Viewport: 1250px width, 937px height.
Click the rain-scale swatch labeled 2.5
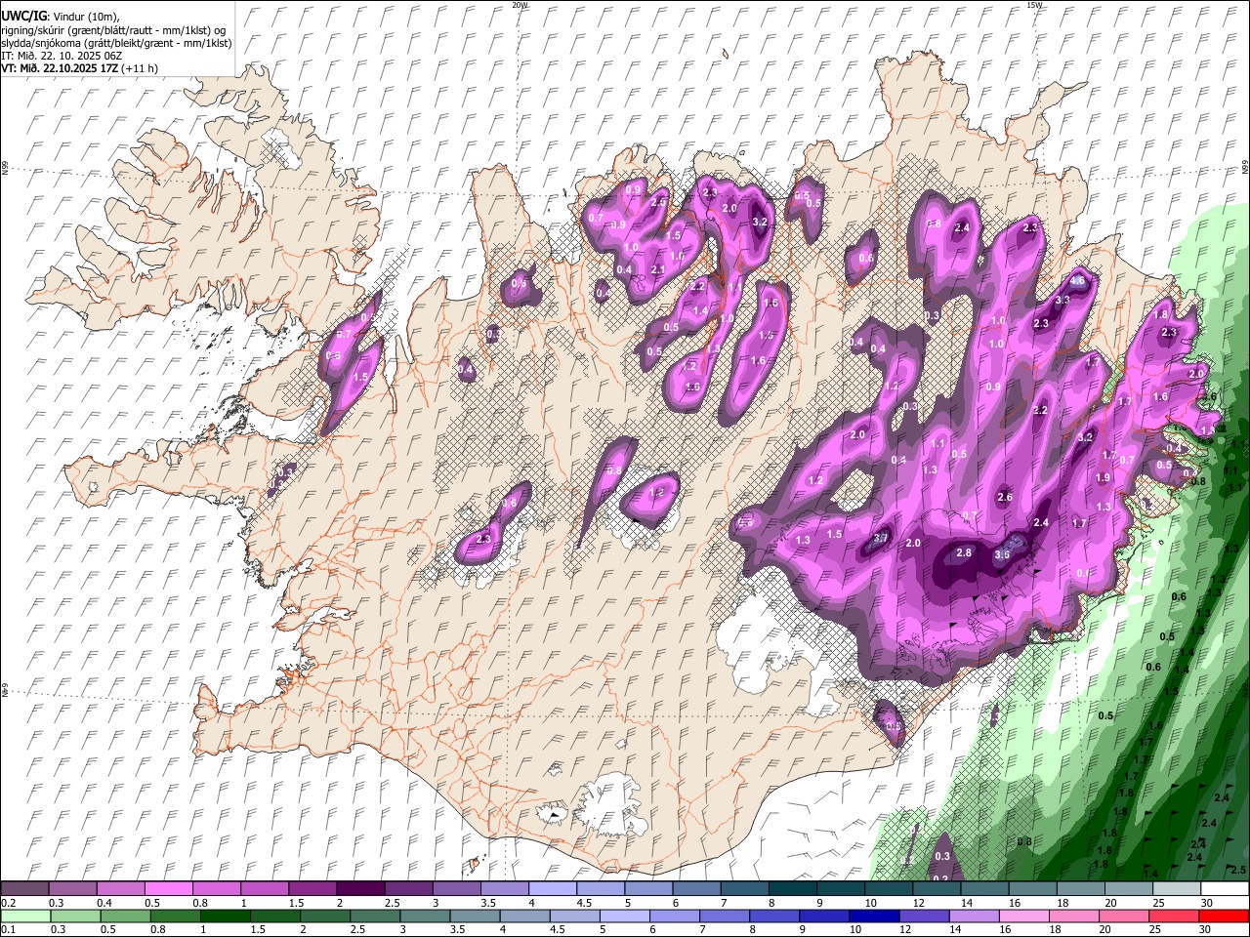pyautogui.click(x=375, y=917)
